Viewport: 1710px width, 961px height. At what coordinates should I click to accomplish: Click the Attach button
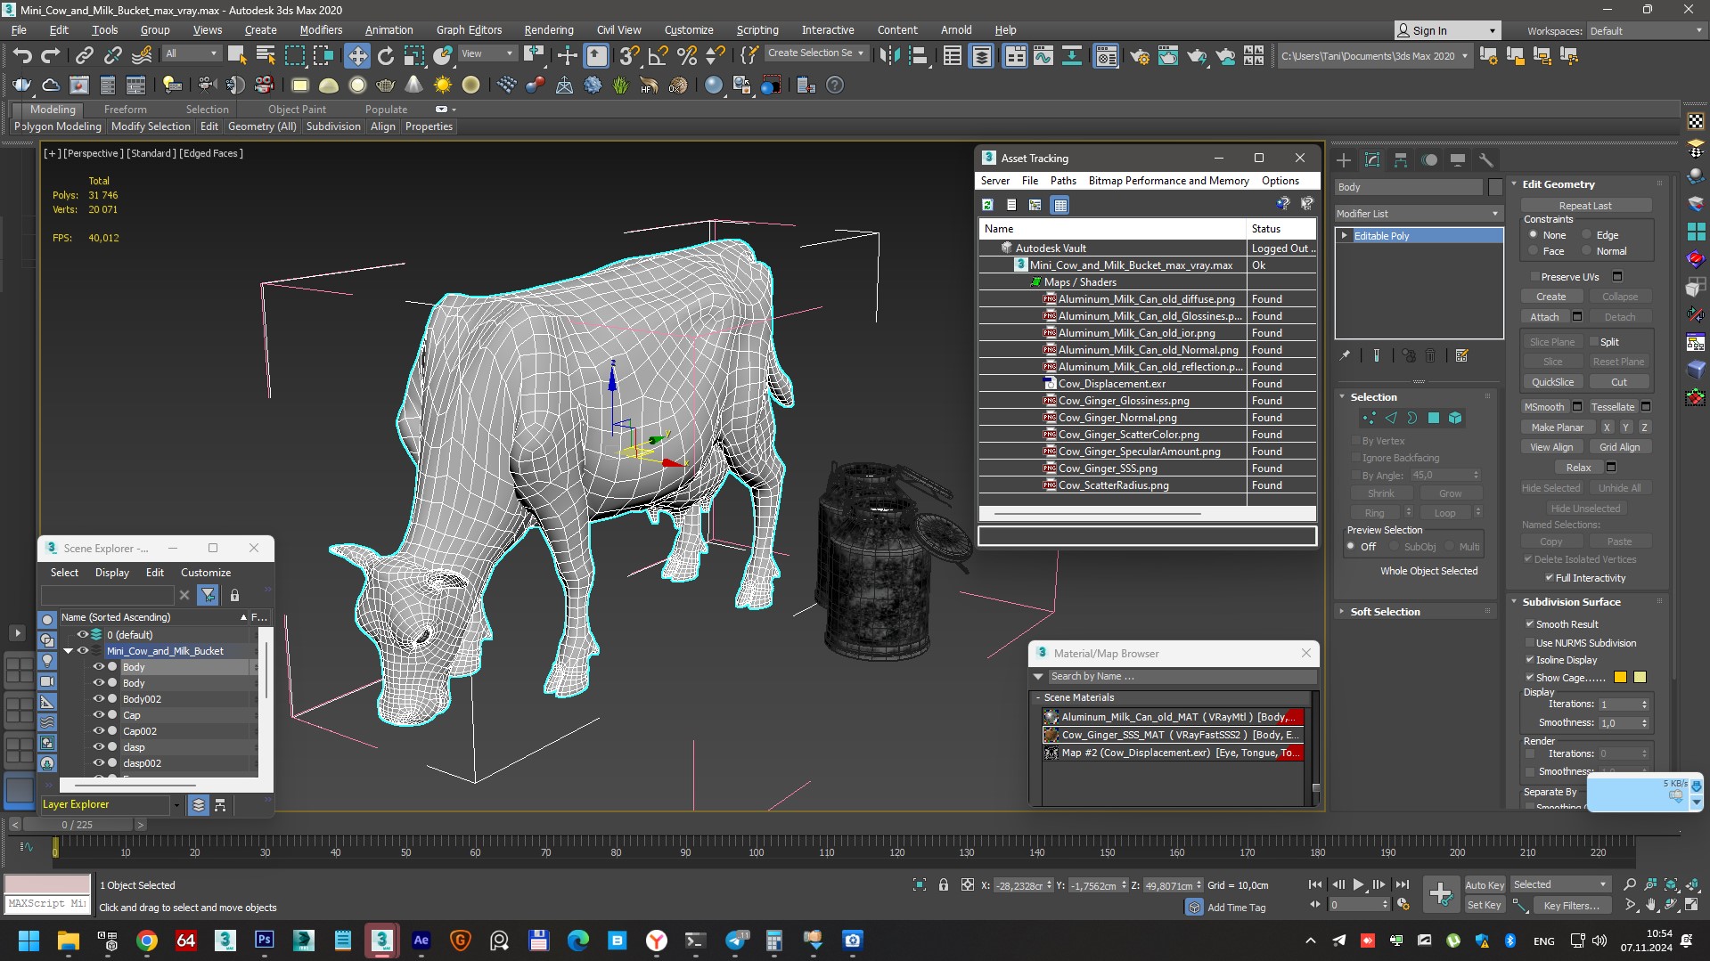[1545, 317]
